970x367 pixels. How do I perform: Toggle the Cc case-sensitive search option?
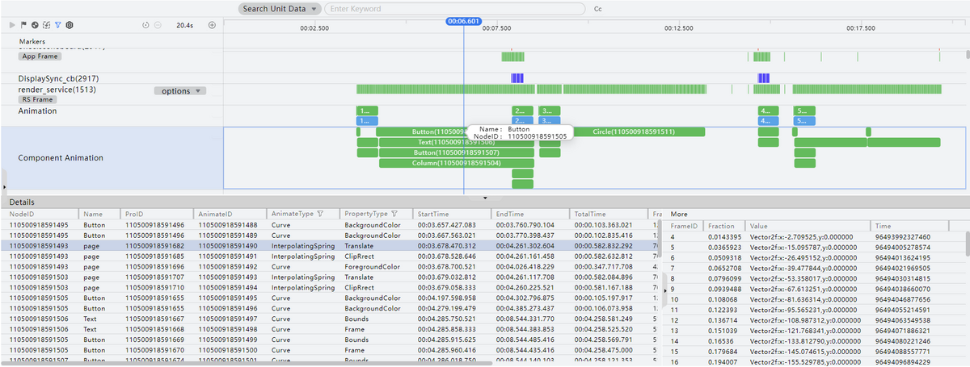coord(598,9)
